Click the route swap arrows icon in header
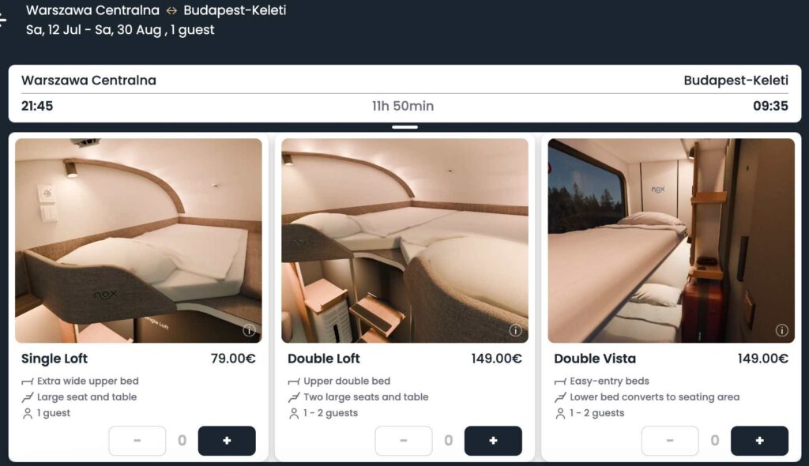This screenshot has height=466, width=809. pyautogui.click(x=171, y=10)
